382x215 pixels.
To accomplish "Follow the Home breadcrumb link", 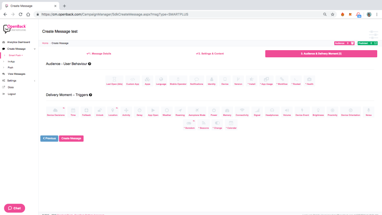I will point(45,43).
